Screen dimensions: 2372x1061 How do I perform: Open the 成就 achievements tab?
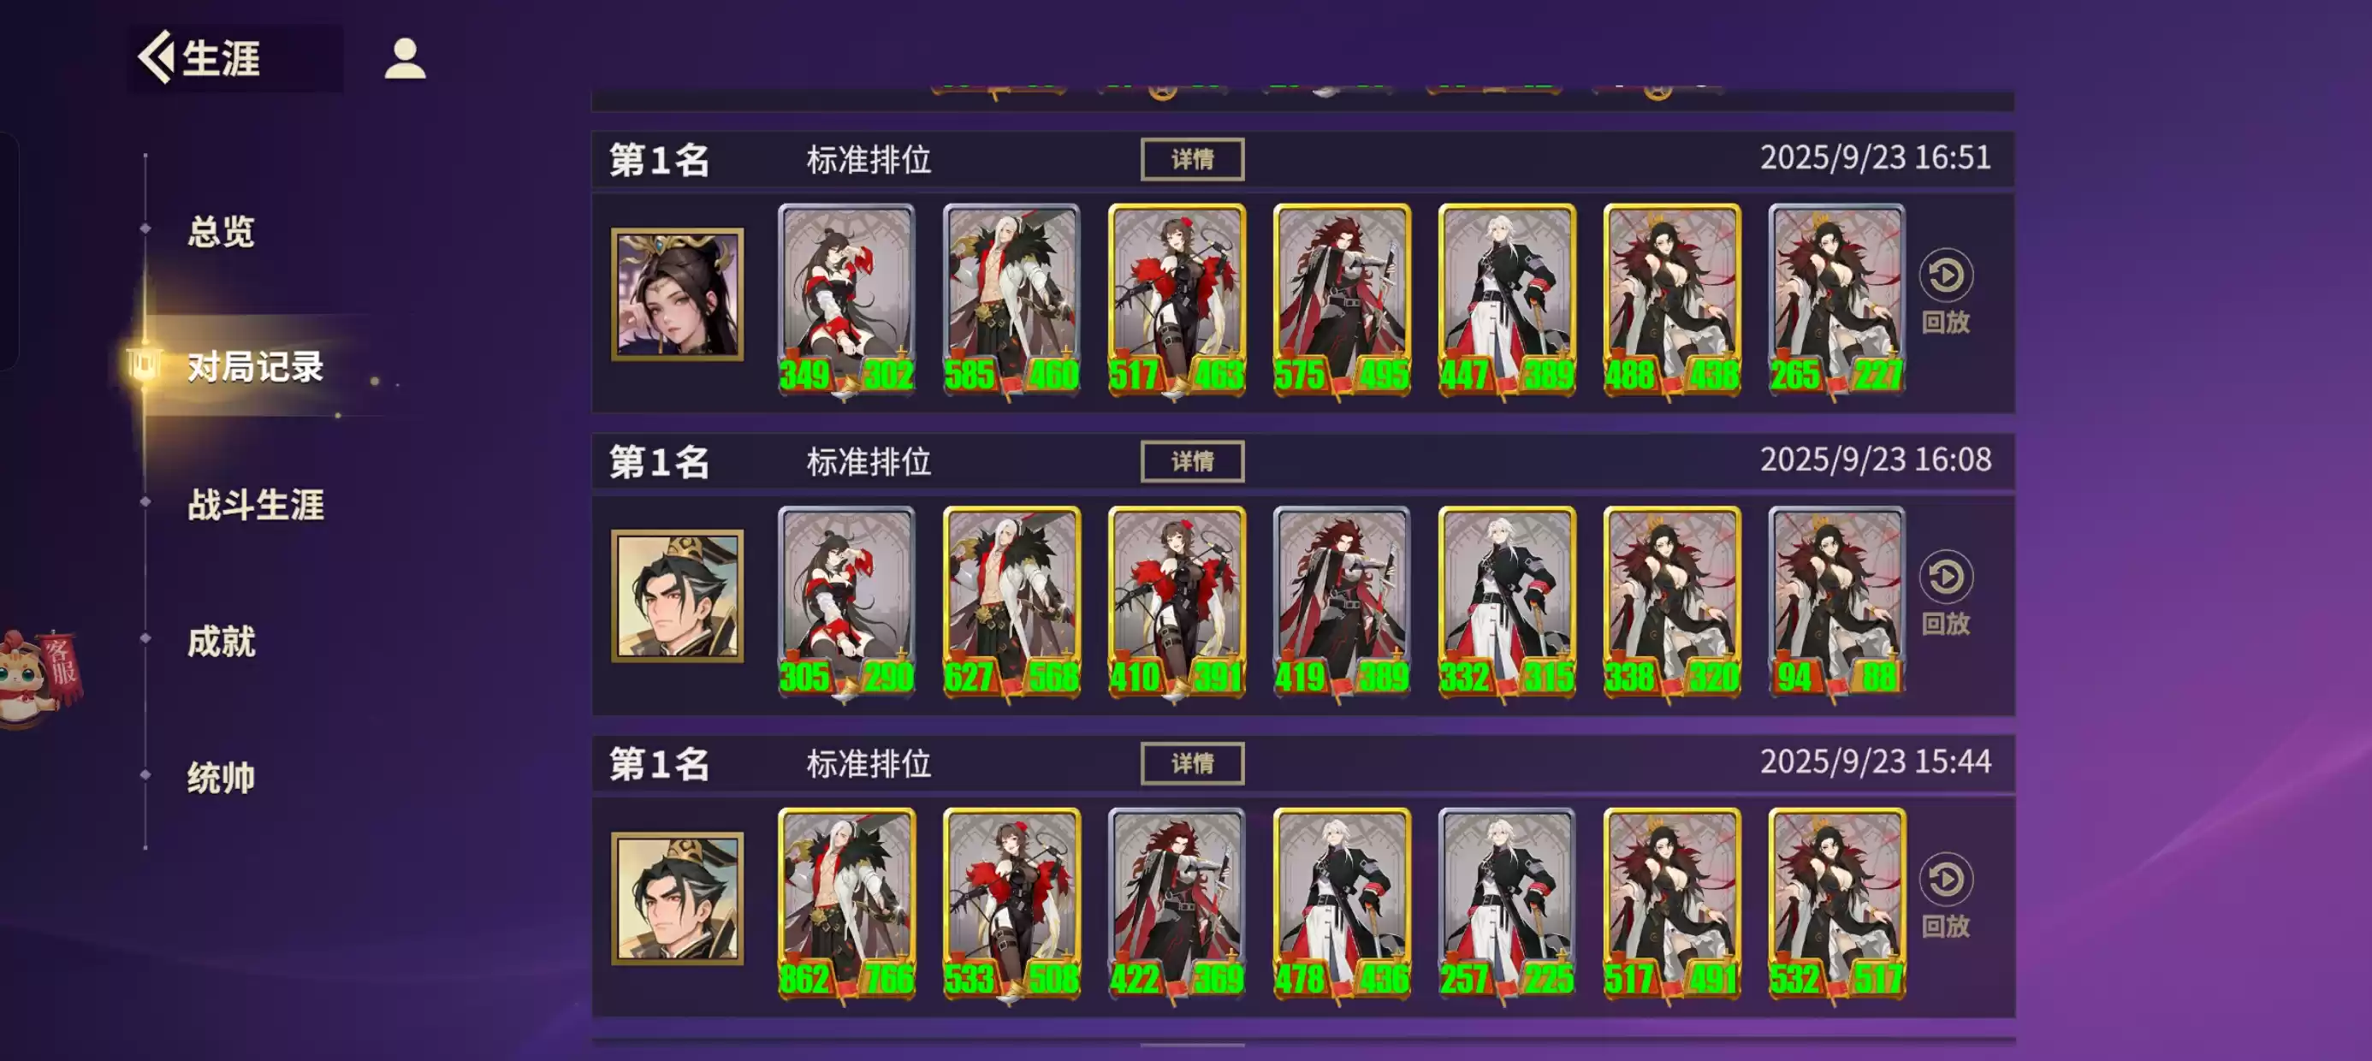[x=221, y=641]
